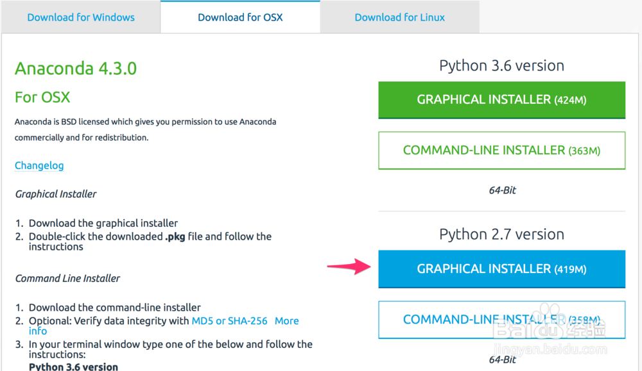The width and height of the screenshot is (642, 371).
Task: Click the Python 2.7 version heading
Action: coord(501,234)
